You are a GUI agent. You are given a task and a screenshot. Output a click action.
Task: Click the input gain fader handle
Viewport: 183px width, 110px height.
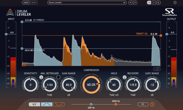point(6,34)
